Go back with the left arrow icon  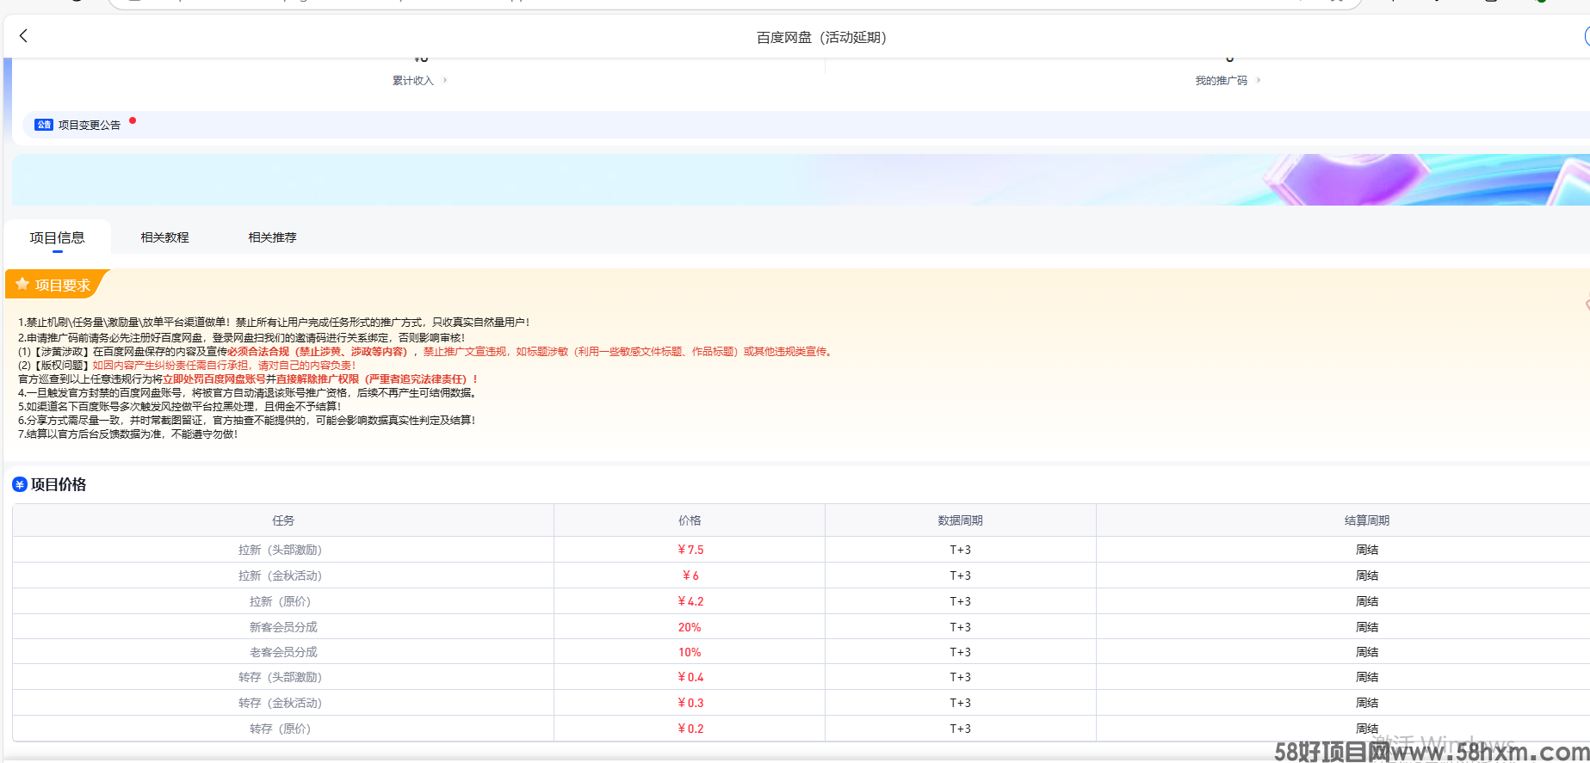[x=23, y=35]
